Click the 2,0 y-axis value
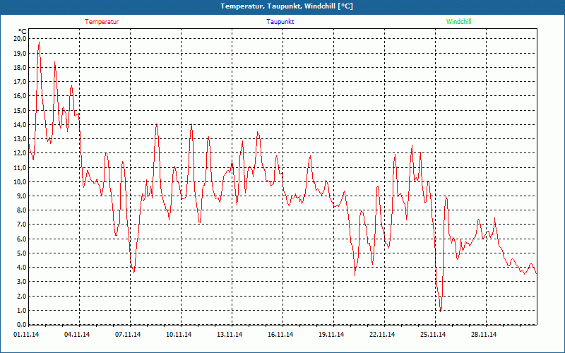Viewport: 565px width, 353px height. coord(22,296)
